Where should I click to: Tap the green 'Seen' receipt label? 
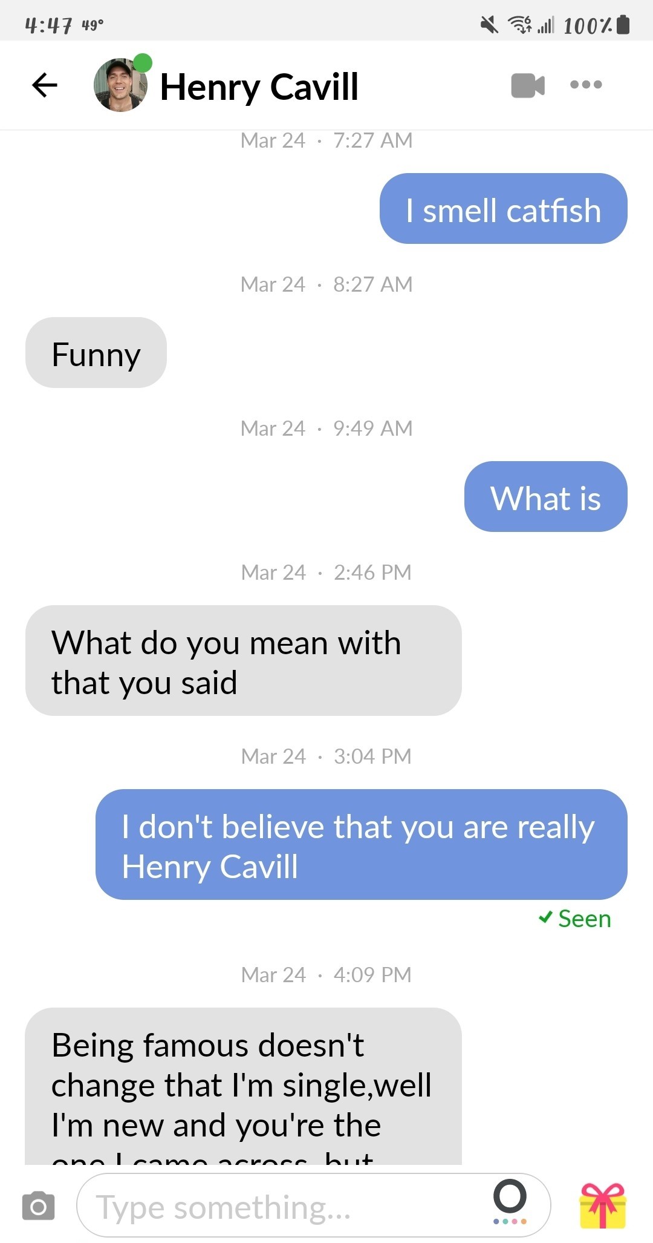[x=575, y=919]
